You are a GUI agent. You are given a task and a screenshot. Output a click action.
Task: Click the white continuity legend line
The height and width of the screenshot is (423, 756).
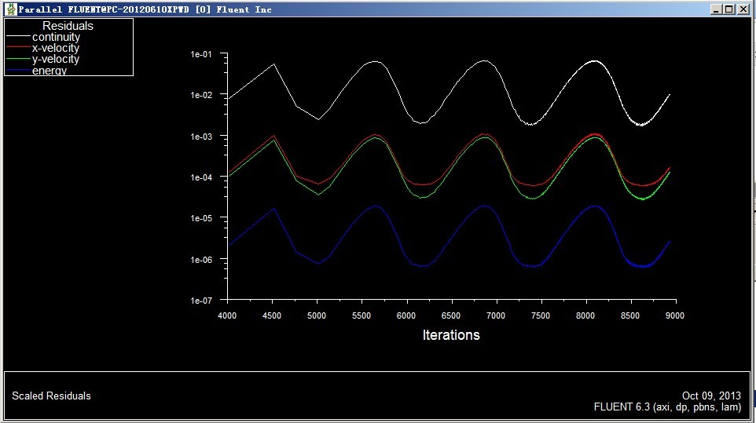pos(18,37)
